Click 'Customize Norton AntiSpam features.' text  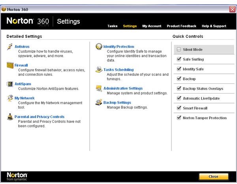pos(49,89)
